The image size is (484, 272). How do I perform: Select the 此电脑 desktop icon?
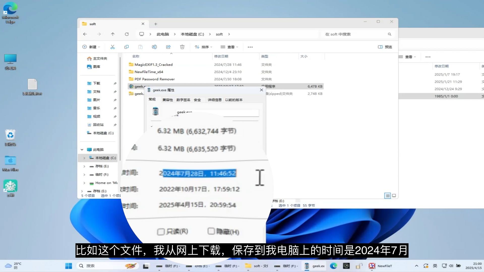[10, 62]
